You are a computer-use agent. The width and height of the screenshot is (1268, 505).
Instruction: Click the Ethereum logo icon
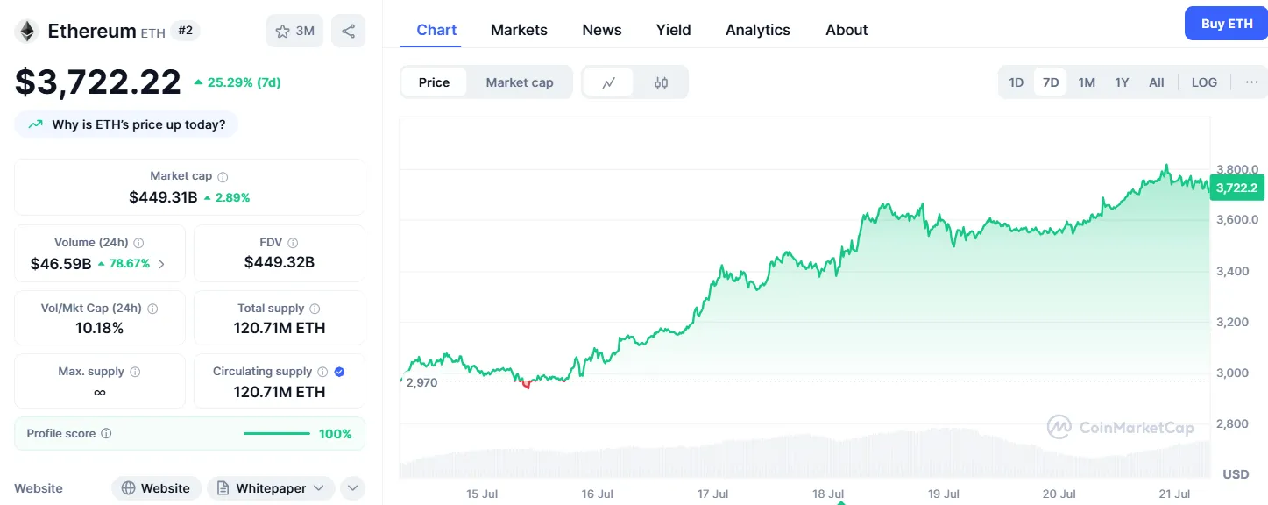(27, 32)
